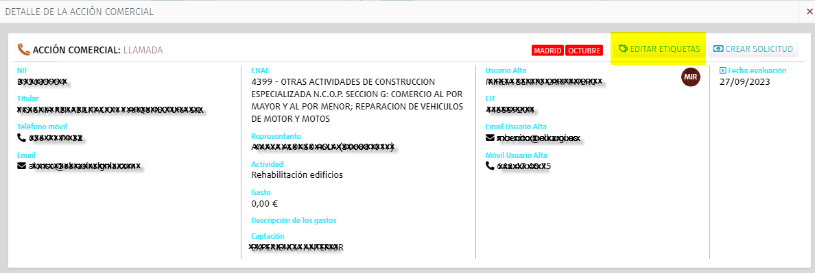Image resolution: width=815 pixels, height=273 pixels.
Task: Click the phone icon beside Acción Comercial
Action: click(x=23, y=49)
